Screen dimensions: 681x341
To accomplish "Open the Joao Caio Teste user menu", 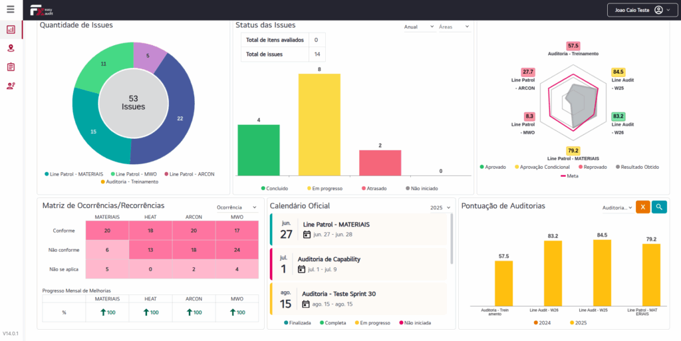I will [639, 10].
